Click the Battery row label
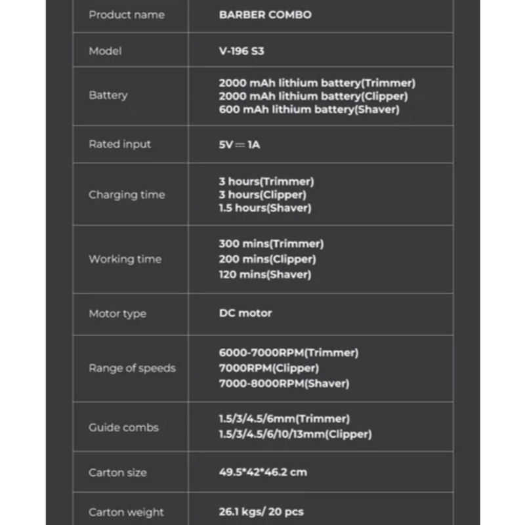The height and width of the screenshot is (525, 525). tap(108, 95)
